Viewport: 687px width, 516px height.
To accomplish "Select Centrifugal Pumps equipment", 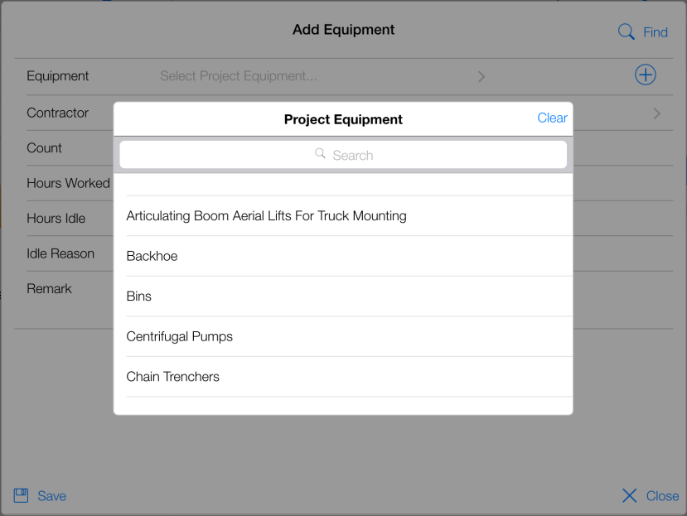I will (180, 336).
